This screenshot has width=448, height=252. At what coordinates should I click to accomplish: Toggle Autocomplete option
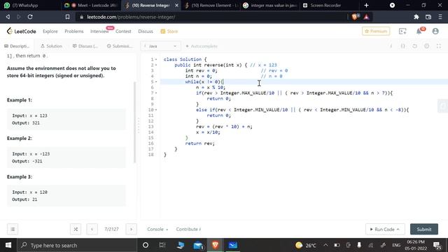click(x=202, y=46)
